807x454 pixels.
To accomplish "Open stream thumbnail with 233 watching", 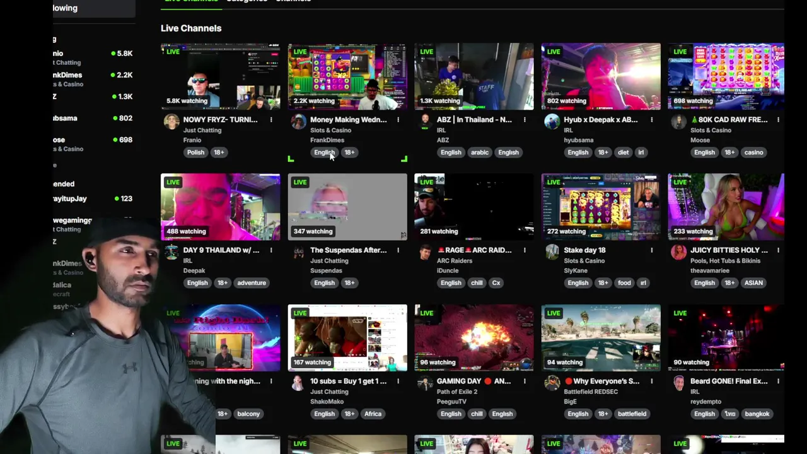I will (x=726, y=207).
